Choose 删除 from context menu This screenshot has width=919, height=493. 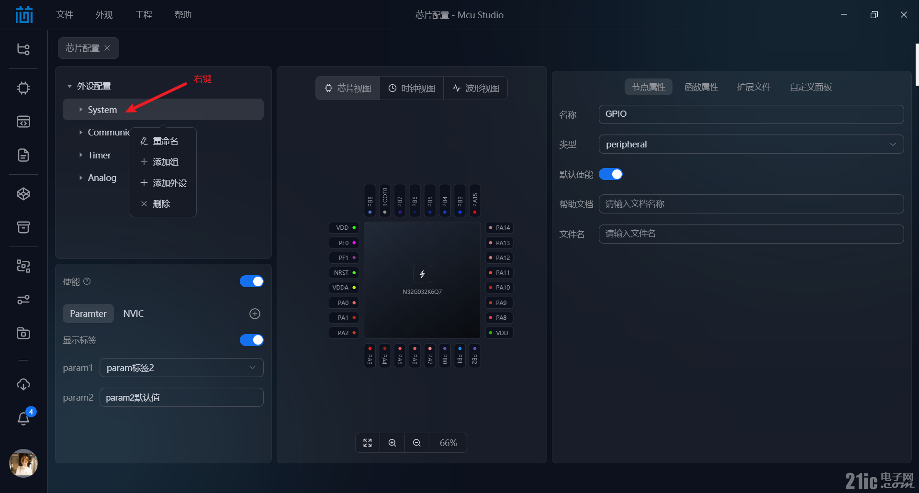point(163,204)
